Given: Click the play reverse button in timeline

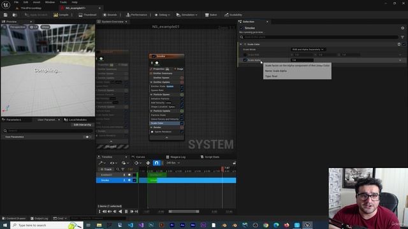Looking at the screenshot, I should (120, 212).
